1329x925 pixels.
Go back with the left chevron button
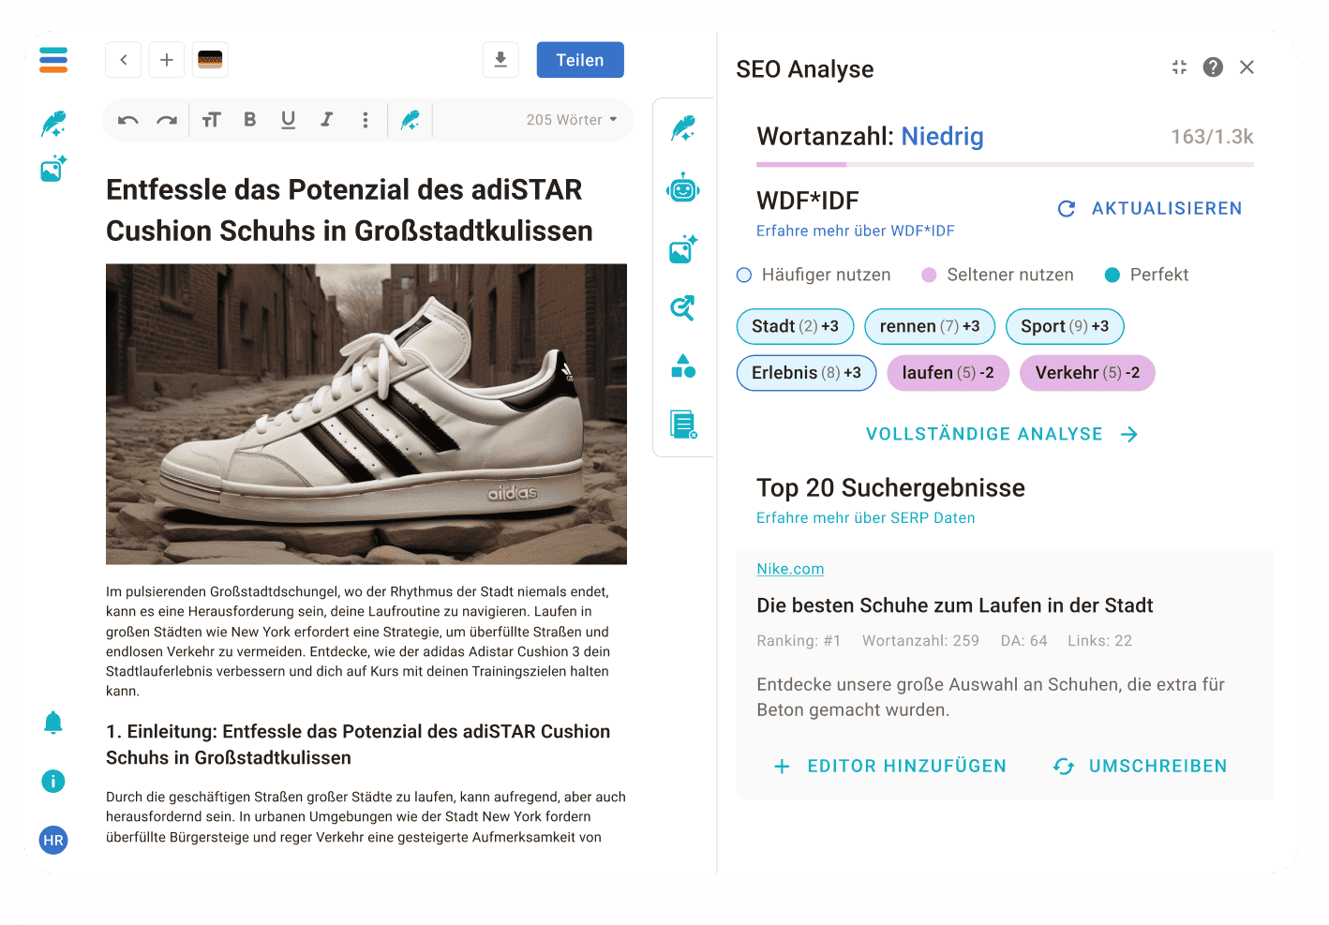124,60
